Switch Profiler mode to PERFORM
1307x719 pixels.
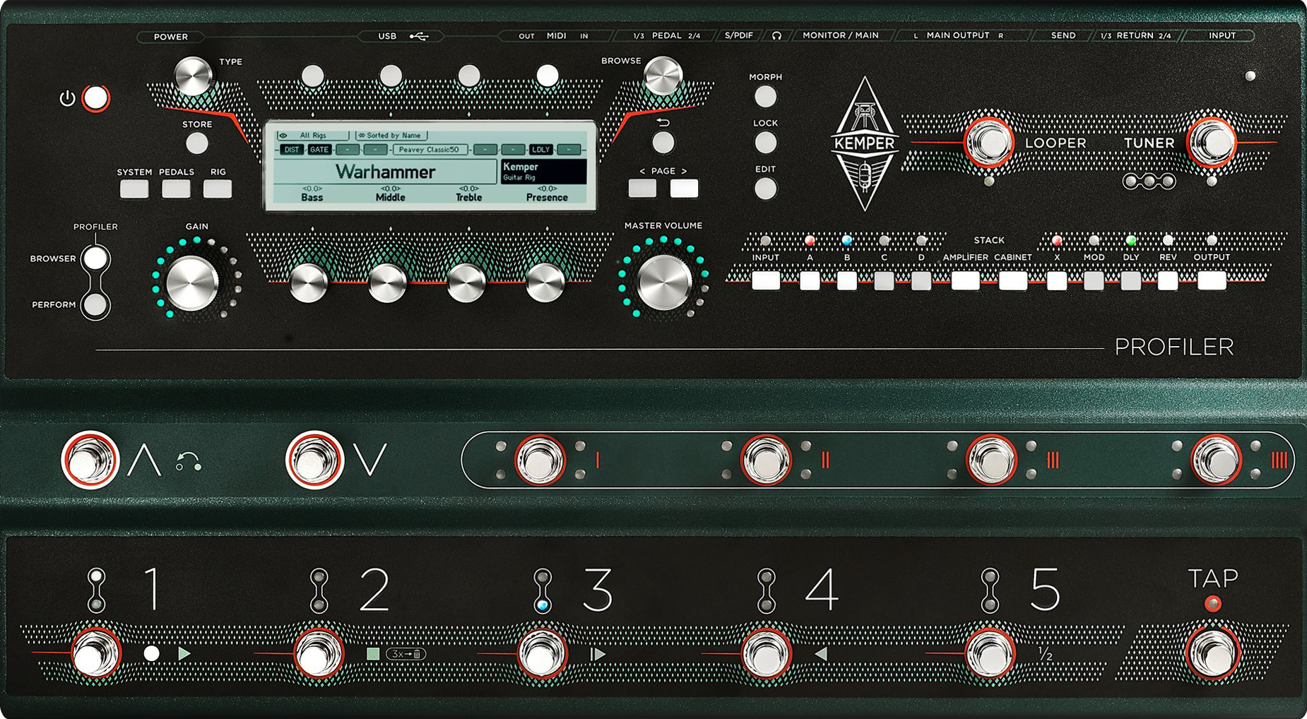[95, 305]
